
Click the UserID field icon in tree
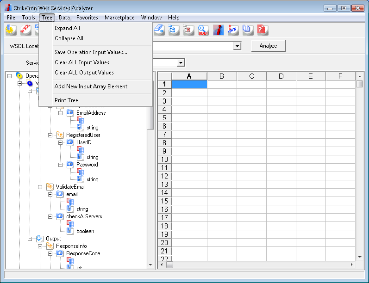pyautogui.click(x=70, y=142)
